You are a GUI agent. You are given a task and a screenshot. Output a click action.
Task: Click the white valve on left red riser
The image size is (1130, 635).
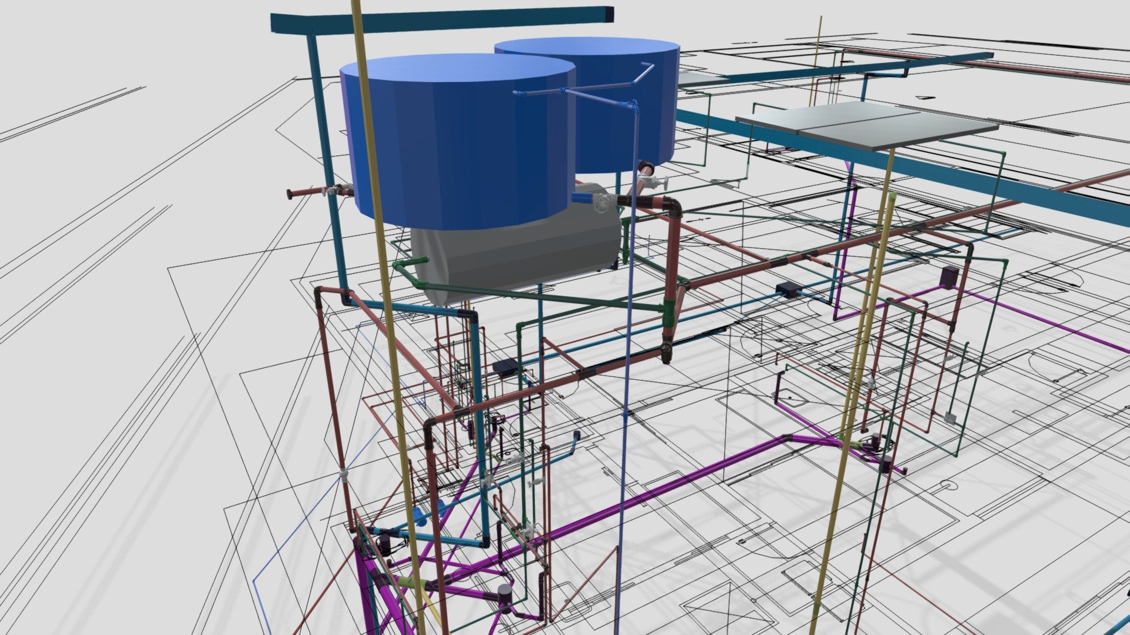tap(344, 474)
